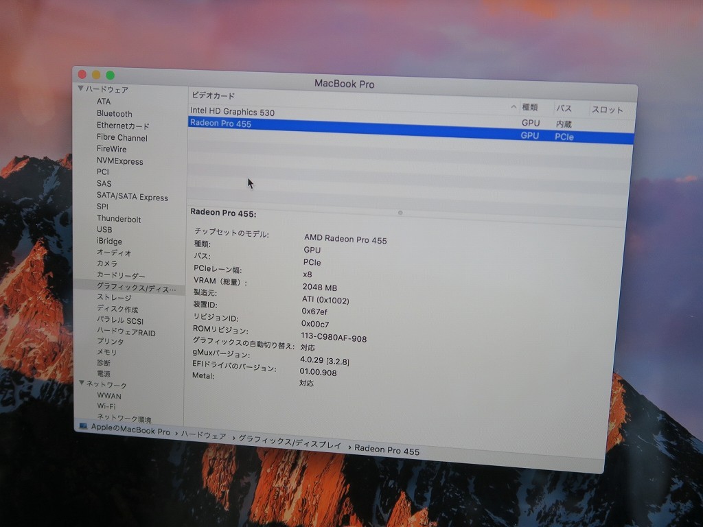Open ハードウェアRAID in the sidebar

126,332
